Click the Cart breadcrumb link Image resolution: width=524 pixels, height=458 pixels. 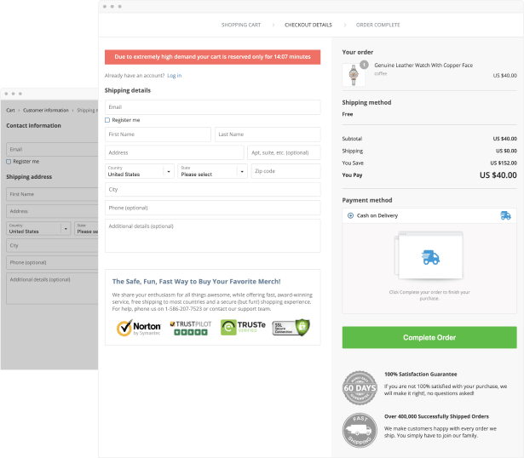pos(10,110)
